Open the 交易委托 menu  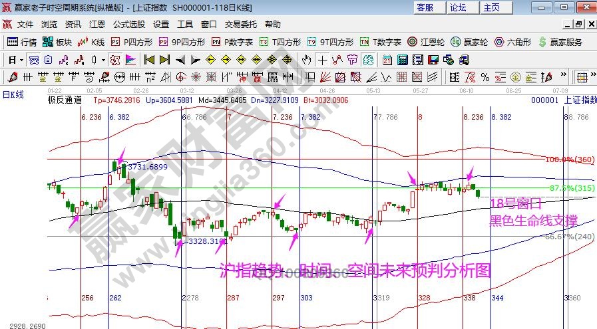[240, 24]
